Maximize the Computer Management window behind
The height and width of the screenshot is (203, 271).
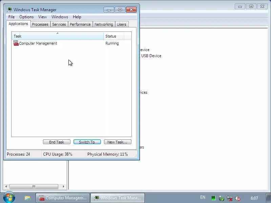(x=251, y=6)
